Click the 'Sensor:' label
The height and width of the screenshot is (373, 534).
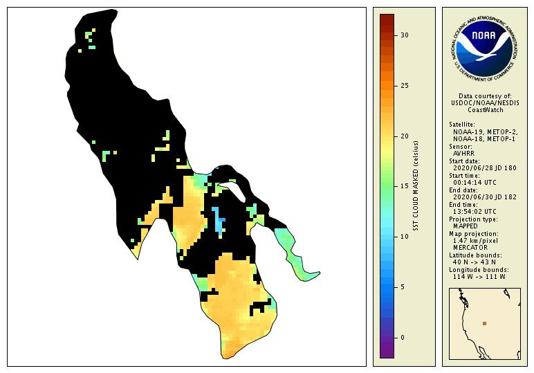pos(461,147)
